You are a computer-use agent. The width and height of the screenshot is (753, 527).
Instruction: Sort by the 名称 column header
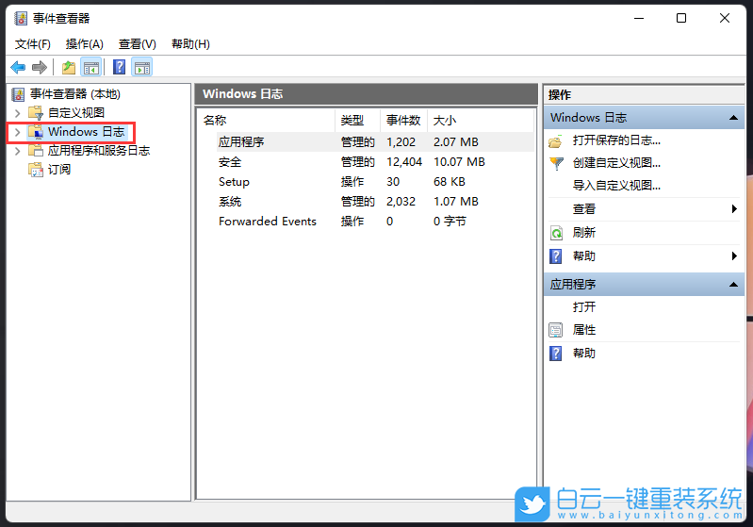point(267,121)
